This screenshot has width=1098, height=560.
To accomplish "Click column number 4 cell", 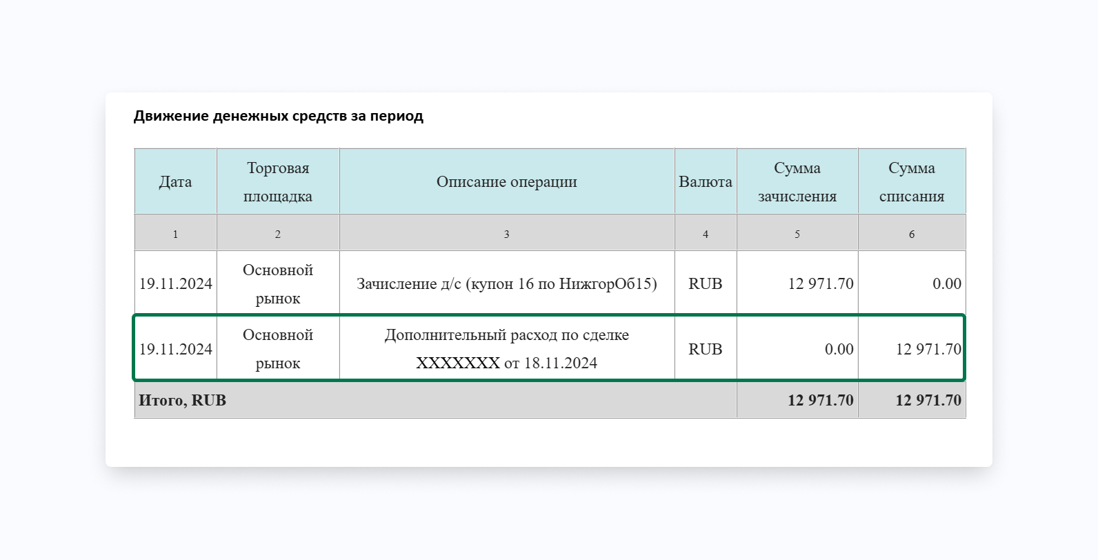I will (706, 233).
